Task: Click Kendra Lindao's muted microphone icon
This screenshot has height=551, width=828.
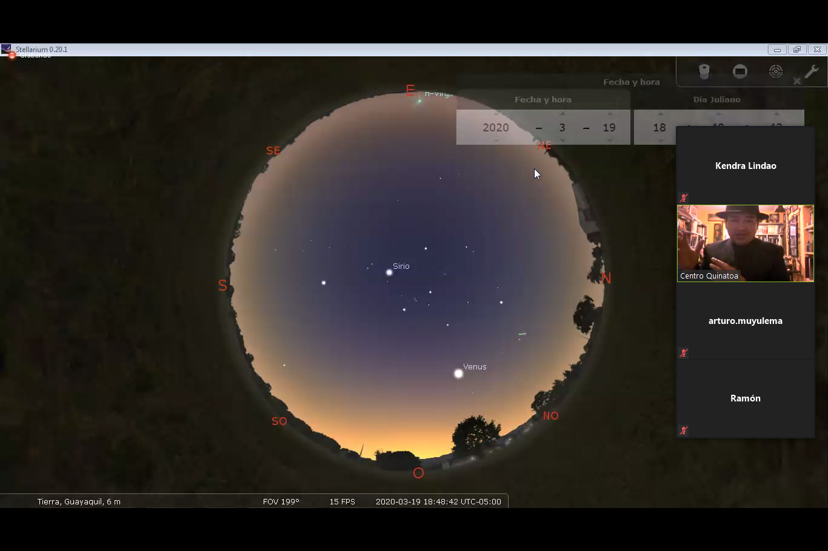Action: tap(684, 198)
